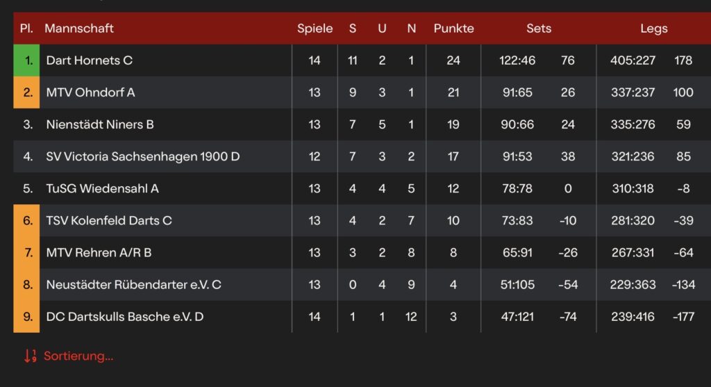The width and height of the screenshot is (711, 387).
Task: Select the Spiele column header
Action: (315, 28)
